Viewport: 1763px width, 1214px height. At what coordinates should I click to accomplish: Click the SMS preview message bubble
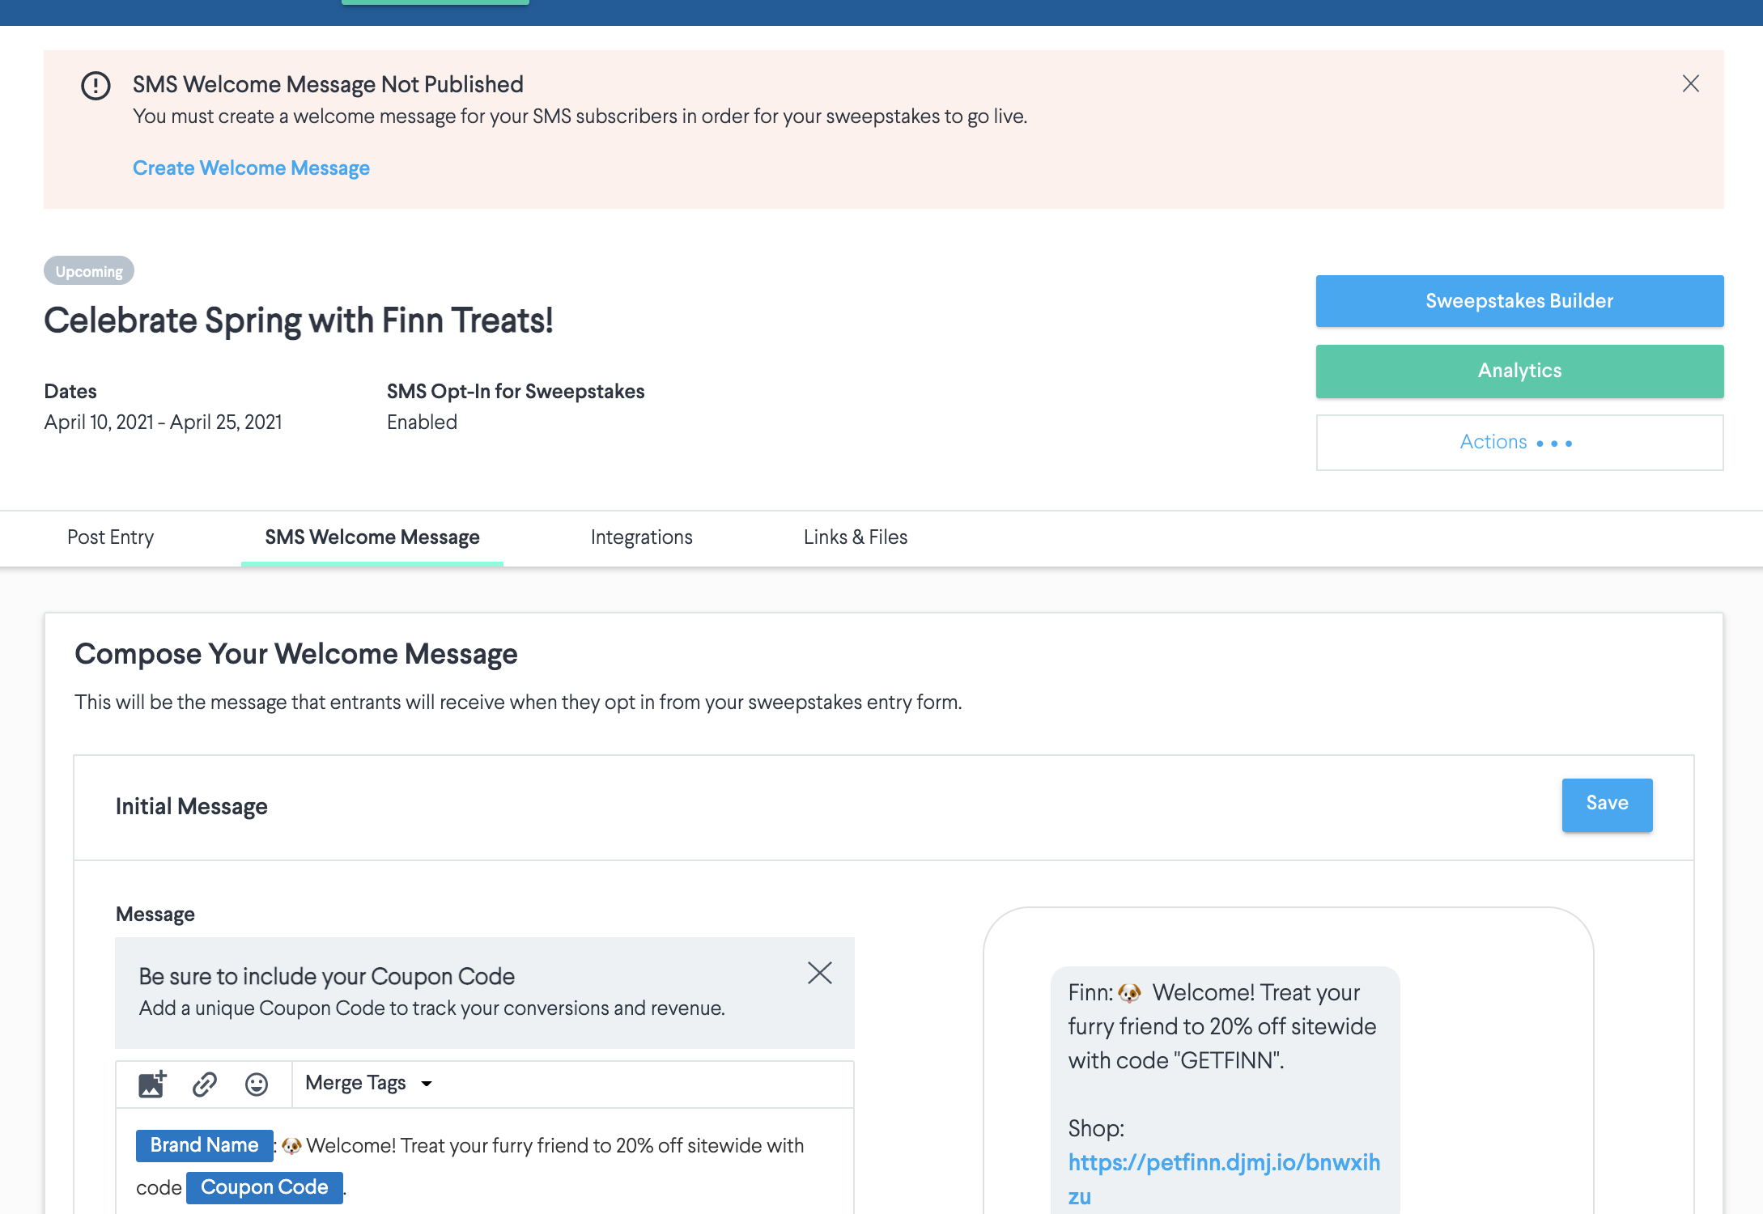1225,1090
